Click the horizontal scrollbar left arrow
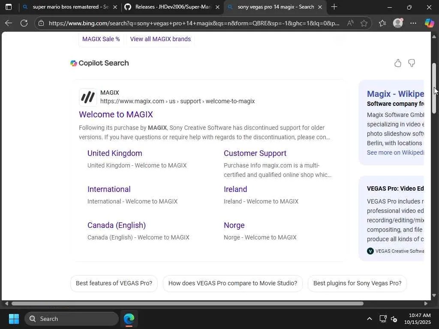 [x=6, y=304]
